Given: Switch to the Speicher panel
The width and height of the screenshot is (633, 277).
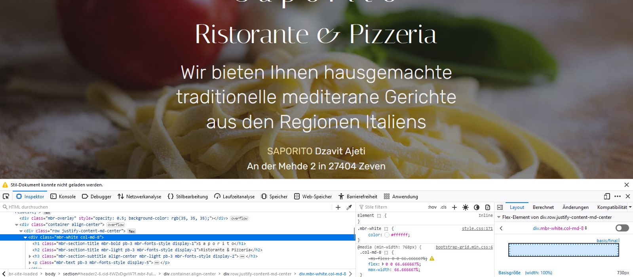Looking at the screenshot, I should point(274,196).
